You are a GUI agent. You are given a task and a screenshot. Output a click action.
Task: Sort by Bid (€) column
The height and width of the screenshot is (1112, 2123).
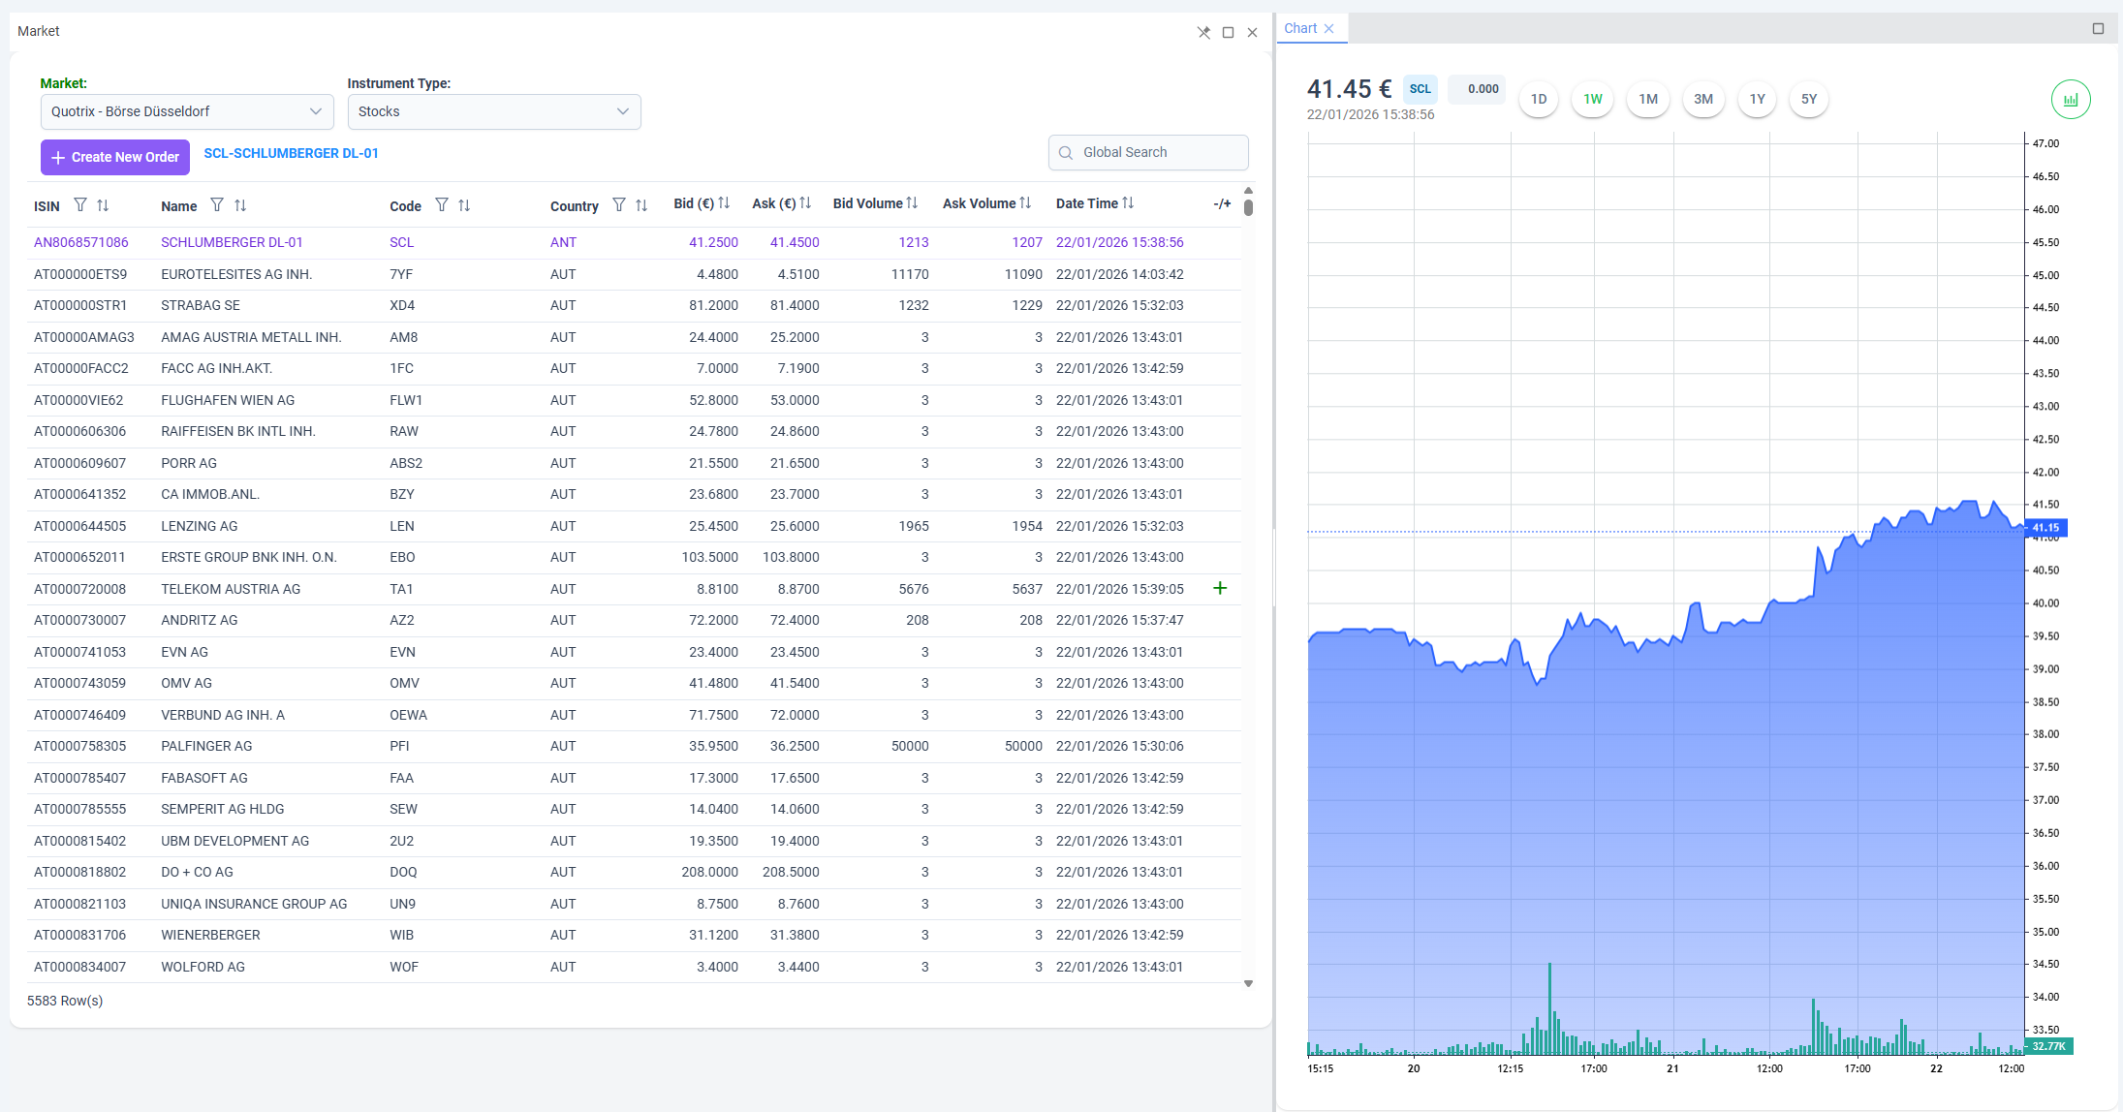(x=724, y=203)
